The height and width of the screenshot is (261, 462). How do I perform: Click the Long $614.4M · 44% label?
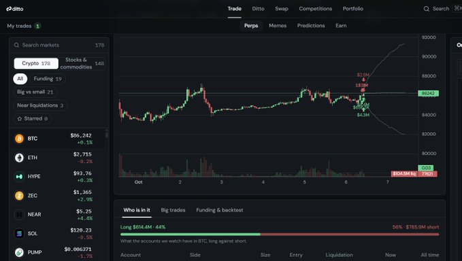143,227
